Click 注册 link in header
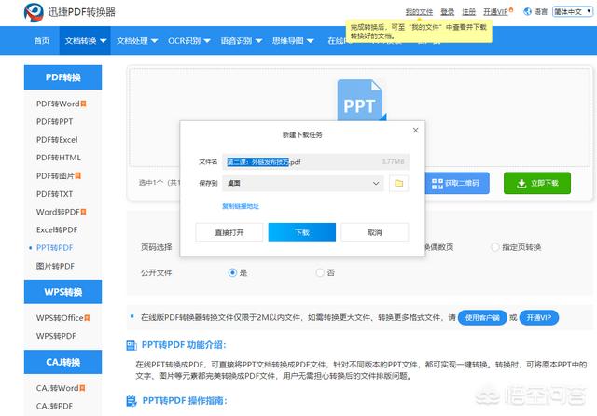Image resolution: width=597 pixels, height=416 pixels. [468, 12]
